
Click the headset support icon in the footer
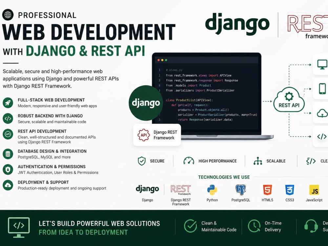click(x=311, y=226)
